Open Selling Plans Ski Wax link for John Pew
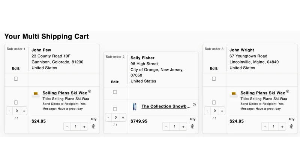 click(64, 93)
